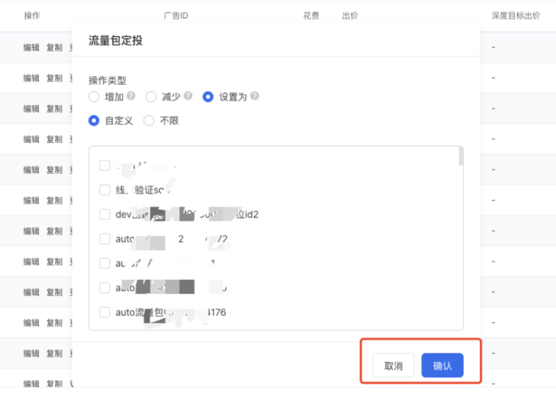The height and width of the screenshot is (400, 556).
Task: Tick the first checkbox in the list
Action: point(104,165)
